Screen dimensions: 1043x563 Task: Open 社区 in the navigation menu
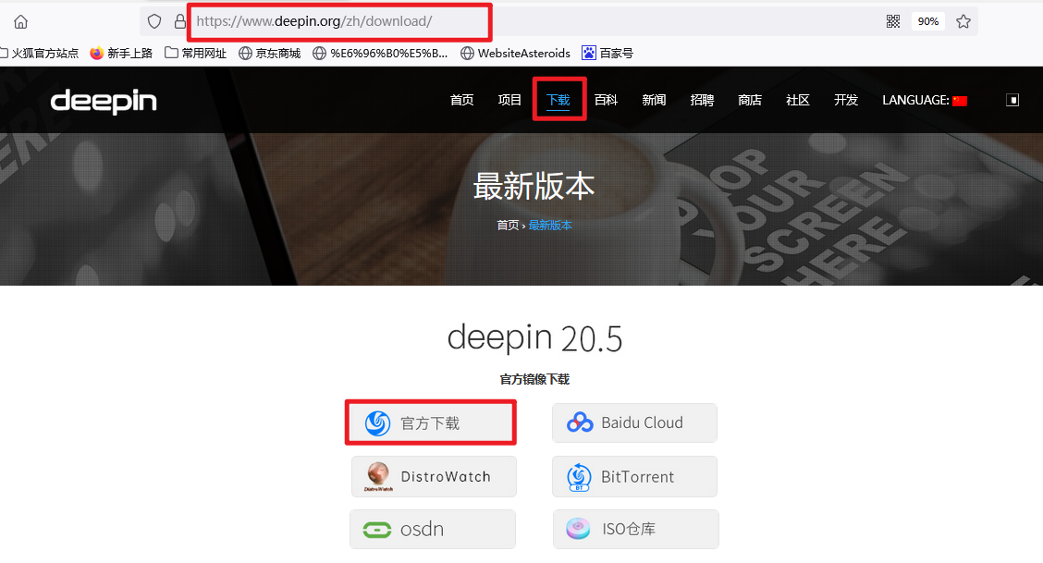798,101
